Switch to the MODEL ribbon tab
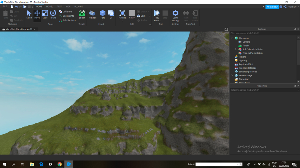Viewport: 300px width, 168px height. [x=49, y=7]
